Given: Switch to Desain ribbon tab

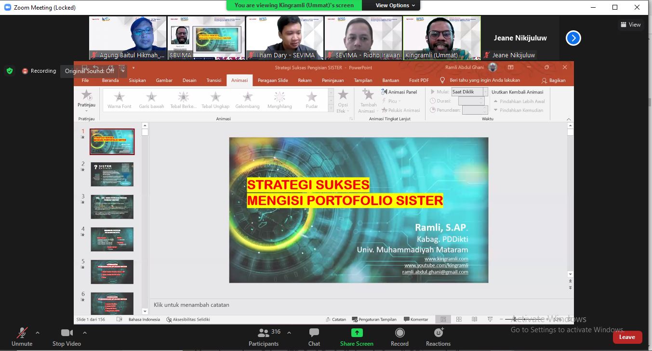Looking at the screenshot, I should [189, 80].
